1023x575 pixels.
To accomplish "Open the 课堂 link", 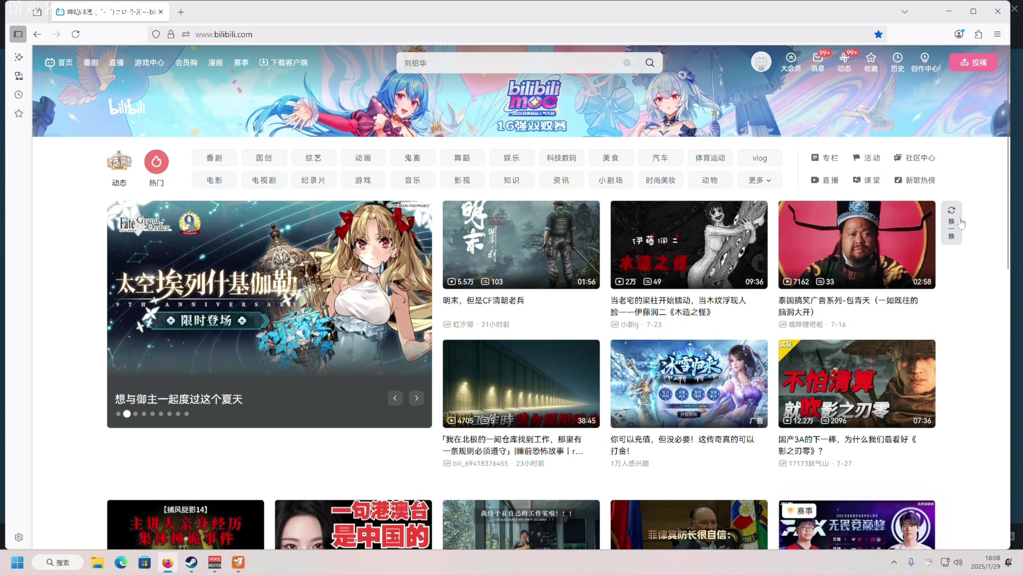I will (866, 180).
